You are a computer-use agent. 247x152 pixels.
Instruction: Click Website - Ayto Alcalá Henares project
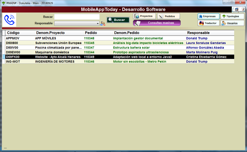pos(58,57)
